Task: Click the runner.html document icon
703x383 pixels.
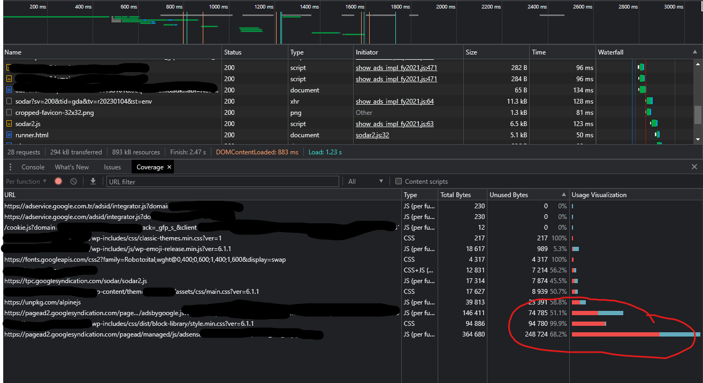Action: point(9,135)
